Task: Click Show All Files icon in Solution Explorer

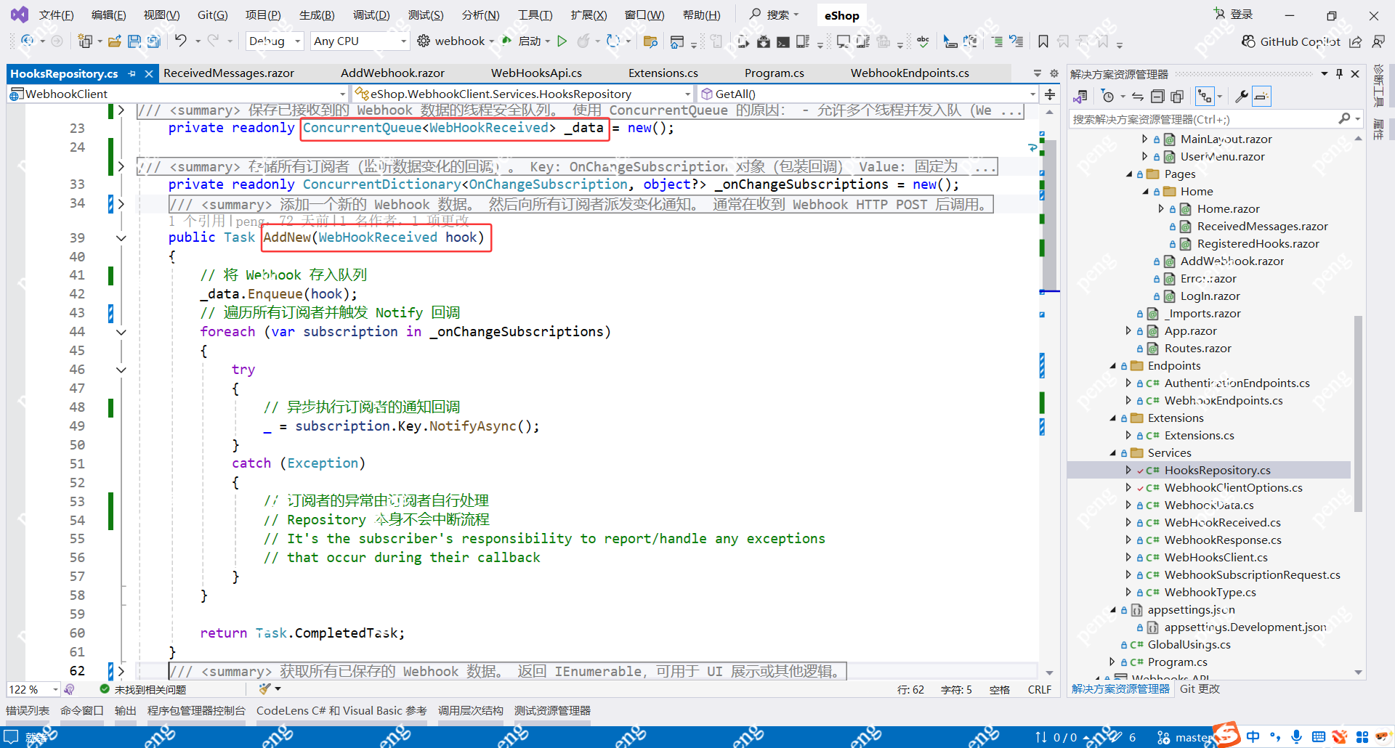Action: 1177,97
